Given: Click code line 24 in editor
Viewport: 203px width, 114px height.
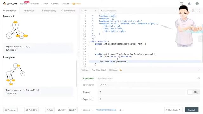Looking at the screenshot, I should [x=145, y=62].
